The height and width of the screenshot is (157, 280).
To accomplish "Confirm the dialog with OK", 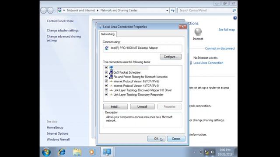I will pyautogui.click(x=156, y=139).
